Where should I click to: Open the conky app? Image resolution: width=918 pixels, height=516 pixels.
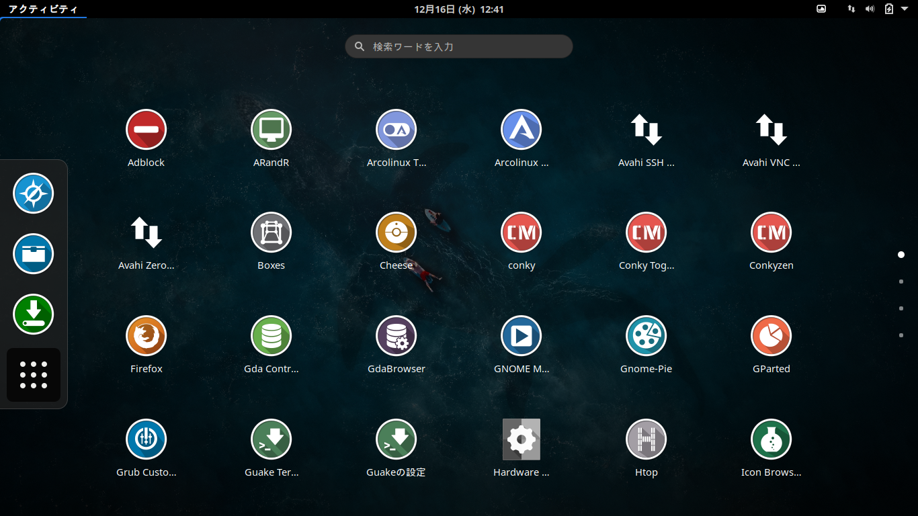click(521, 232)
